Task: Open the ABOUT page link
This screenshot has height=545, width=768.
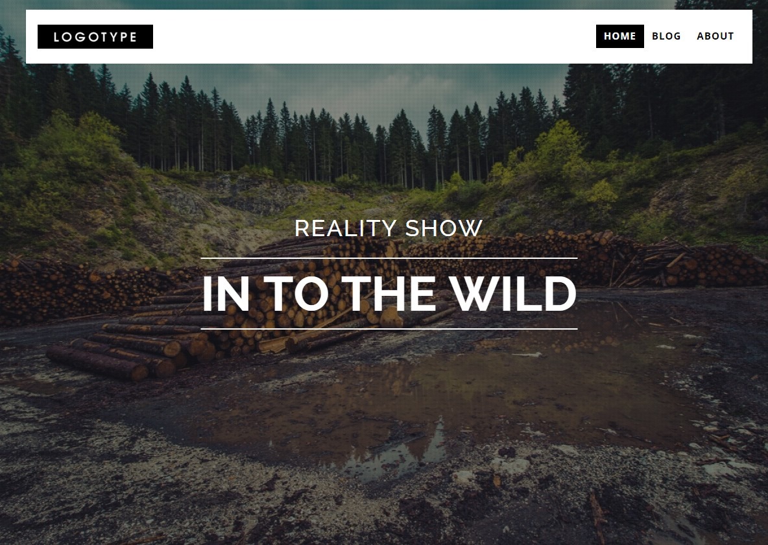Action: point(715,36)
